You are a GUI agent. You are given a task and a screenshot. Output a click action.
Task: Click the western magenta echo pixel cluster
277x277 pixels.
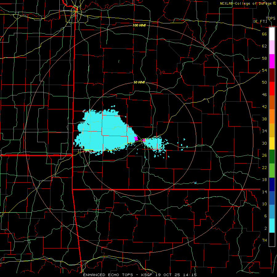(x=136, y=138)
